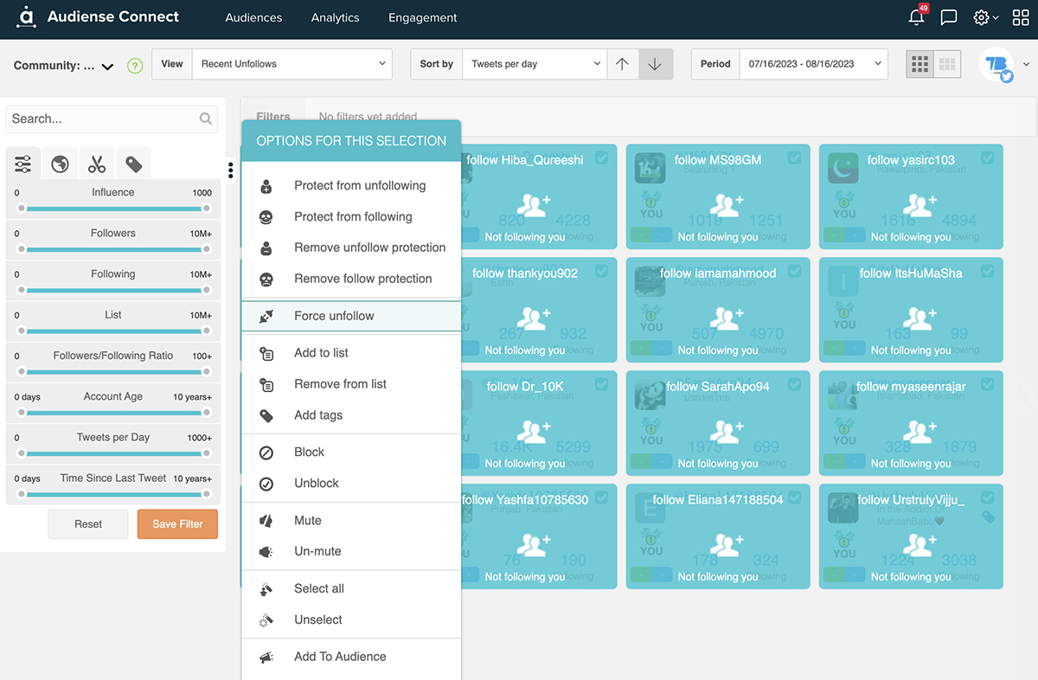Open the scissors filter tab

(97, 164)
